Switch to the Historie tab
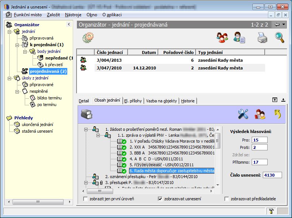 pos(188,101)
